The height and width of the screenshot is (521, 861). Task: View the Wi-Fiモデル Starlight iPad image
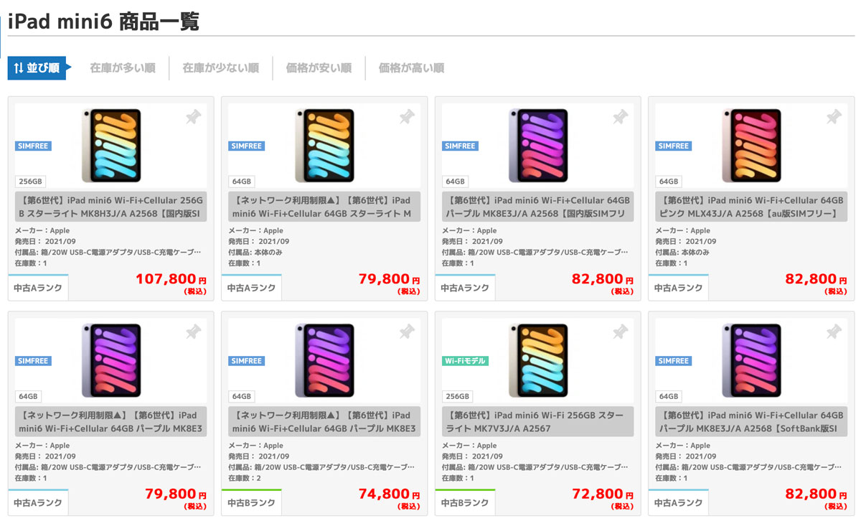pos(538,361)
